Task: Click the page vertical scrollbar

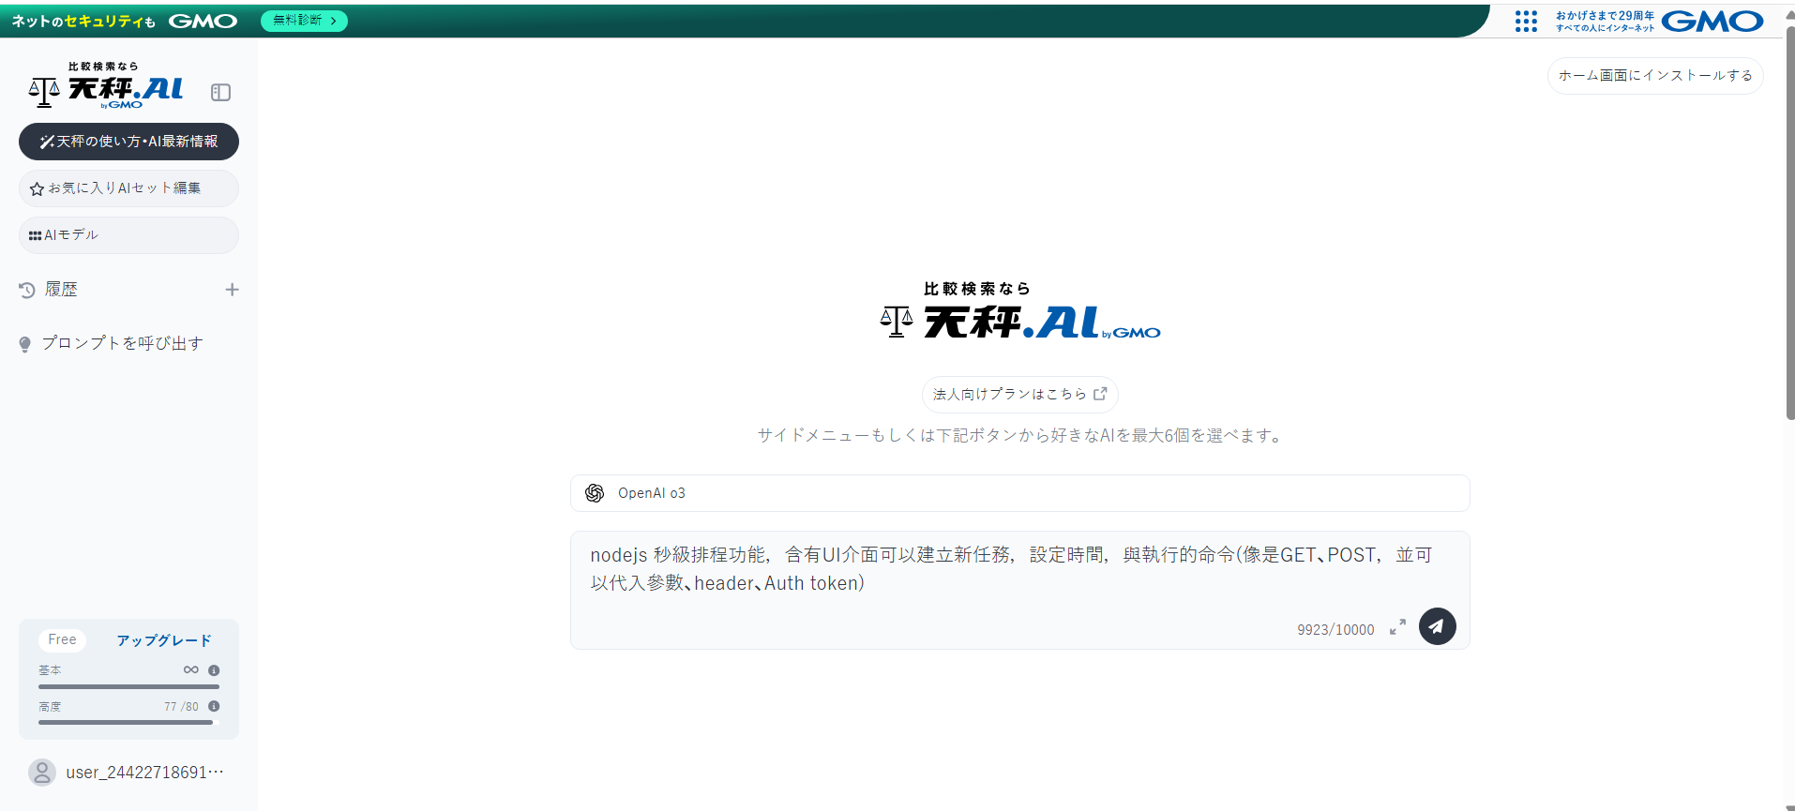Action: (1789, 225)
